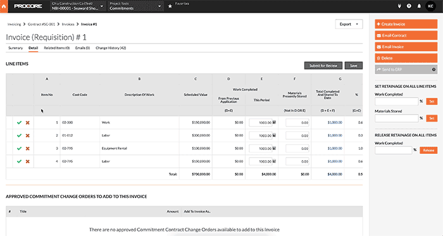Go to Contract #SC-001 breadcrumb
Screen dimensions: 443x236
click(x=41, y=24)
